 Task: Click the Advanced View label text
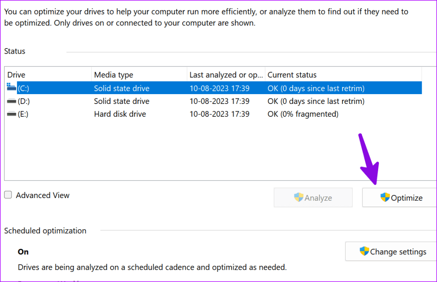click(x=43, y=195)
